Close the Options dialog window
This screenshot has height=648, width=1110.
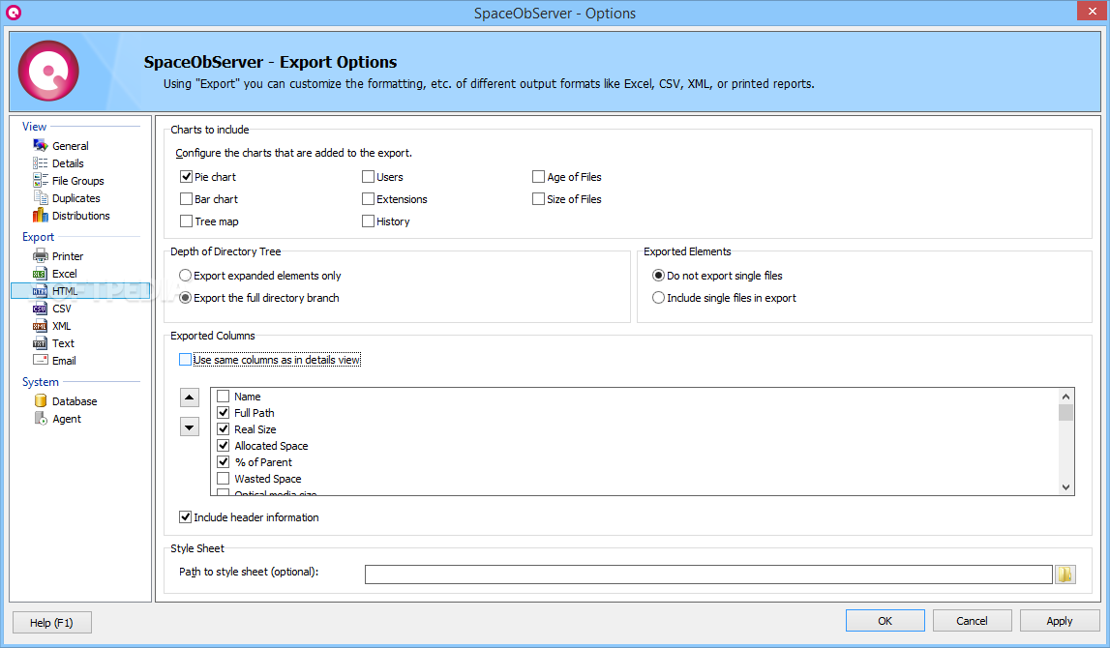(1093, 10)
